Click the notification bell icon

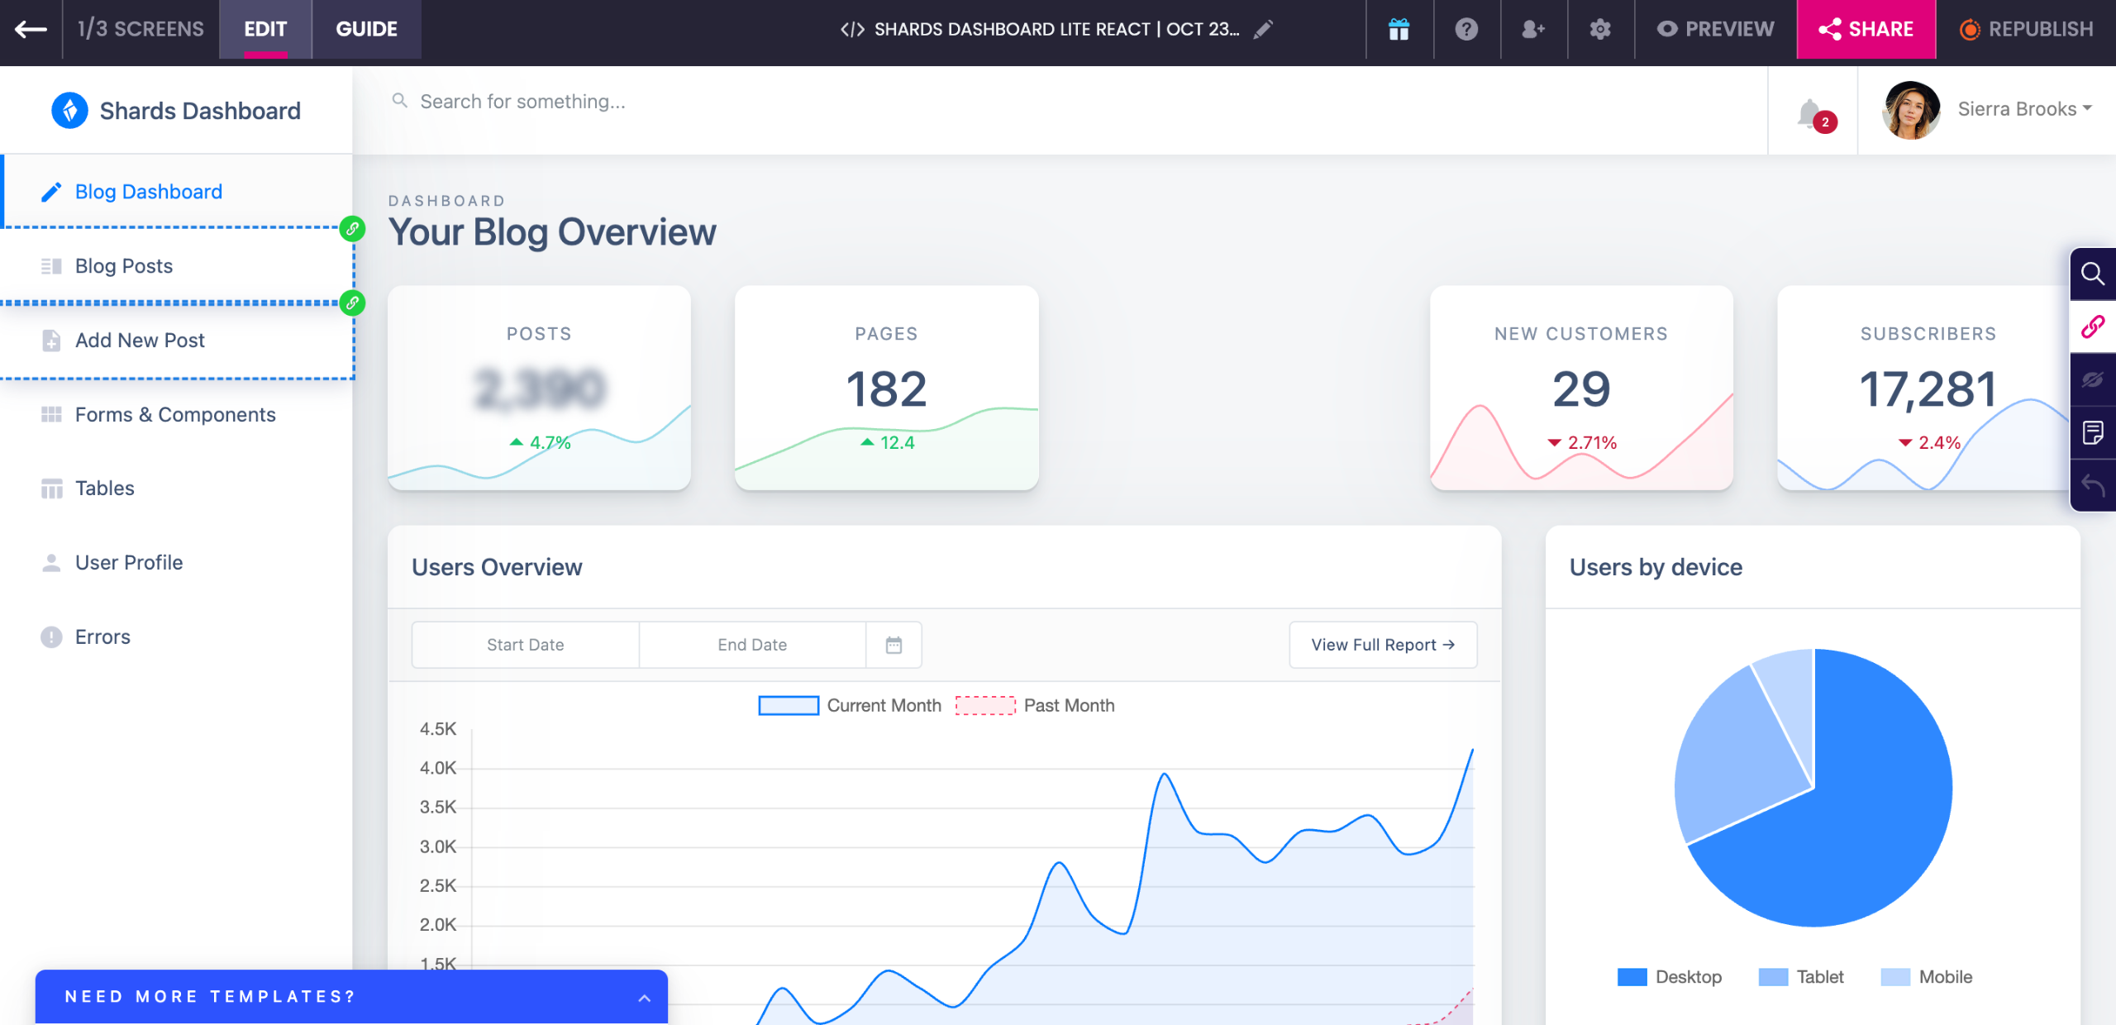1810,112
